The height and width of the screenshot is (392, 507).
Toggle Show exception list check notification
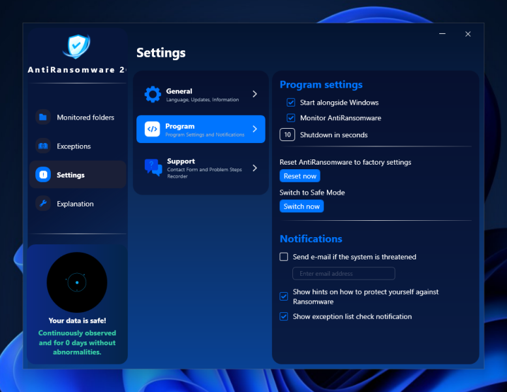(x=284, y=316)
